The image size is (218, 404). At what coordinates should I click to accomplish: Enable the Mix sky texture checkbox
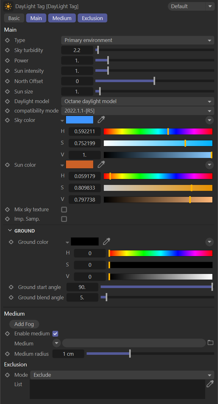point(64,210)
